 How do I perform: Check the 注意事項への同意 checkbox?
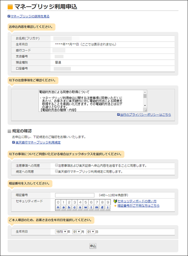coord(56,165)
